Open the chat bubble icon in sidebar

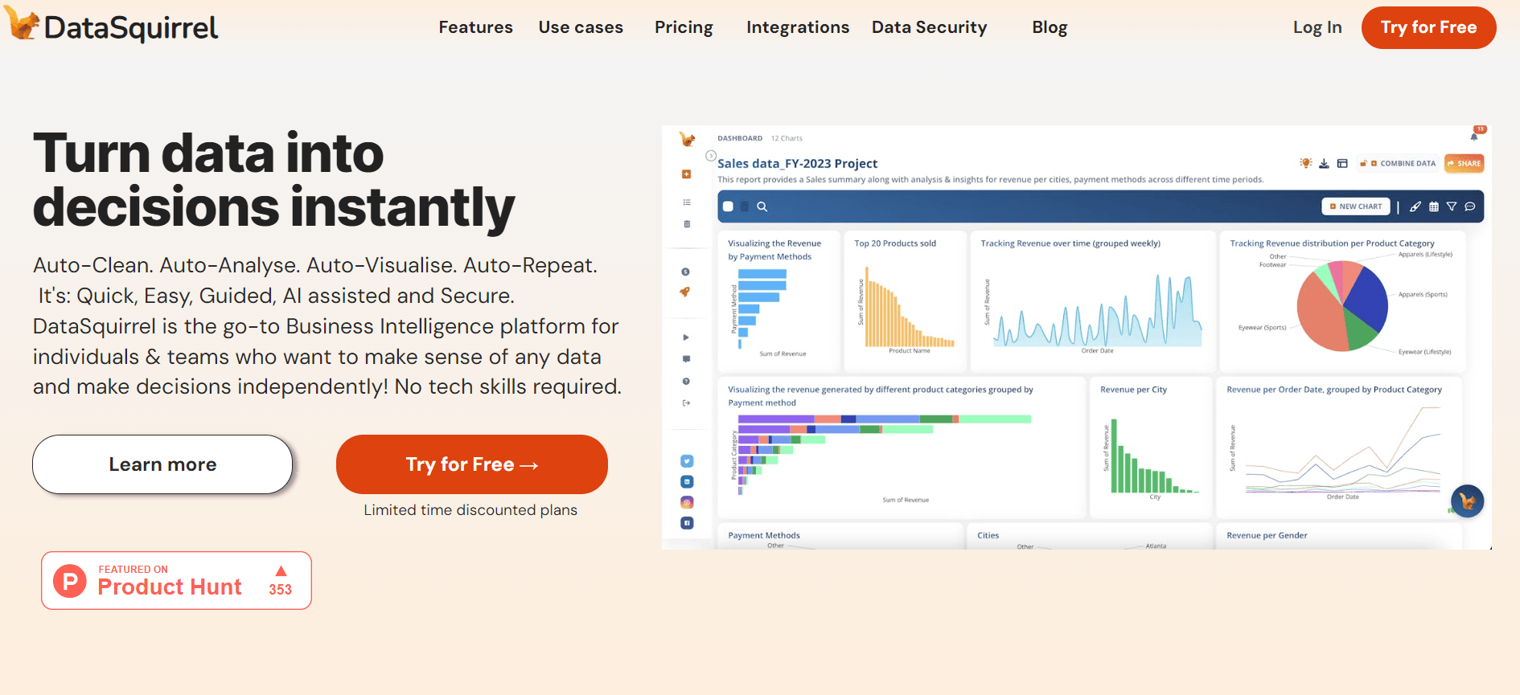tap(686, 359)
